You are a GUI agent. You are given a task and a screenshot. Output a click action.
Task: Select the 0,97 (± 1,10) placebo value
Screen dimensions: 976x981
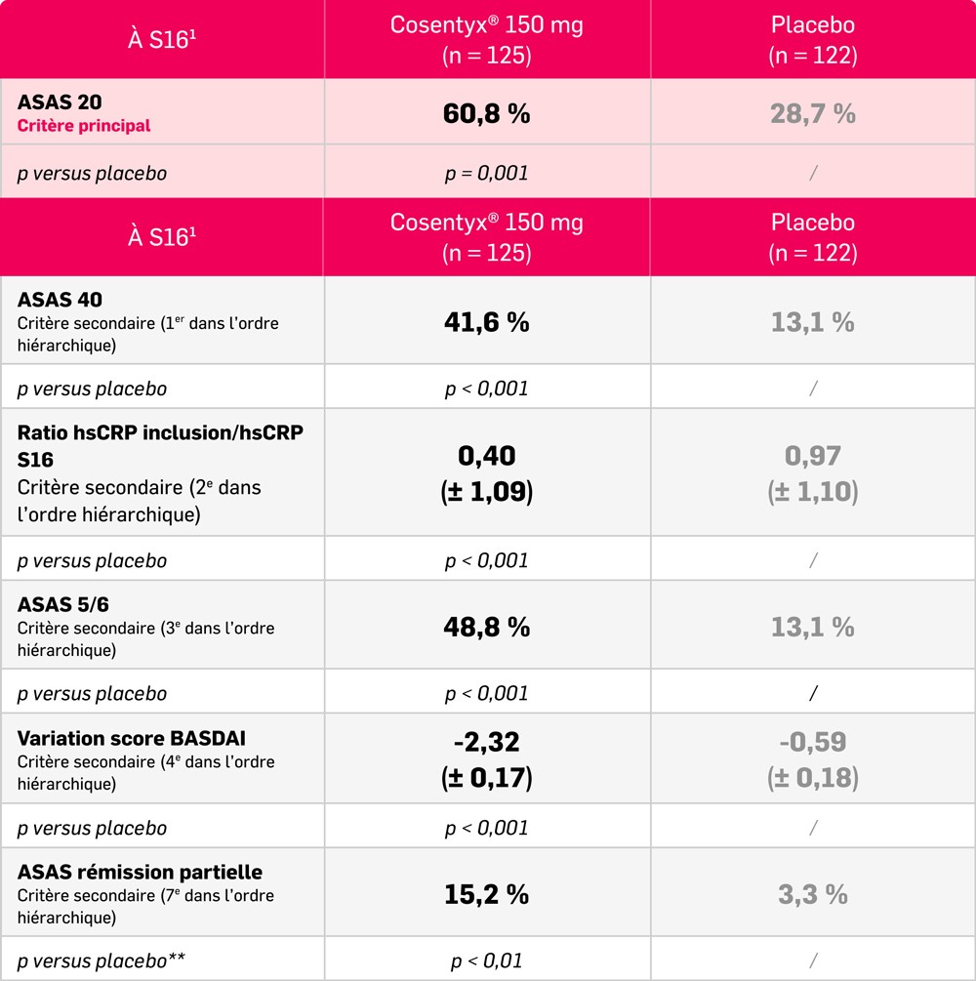click(813, 472)
